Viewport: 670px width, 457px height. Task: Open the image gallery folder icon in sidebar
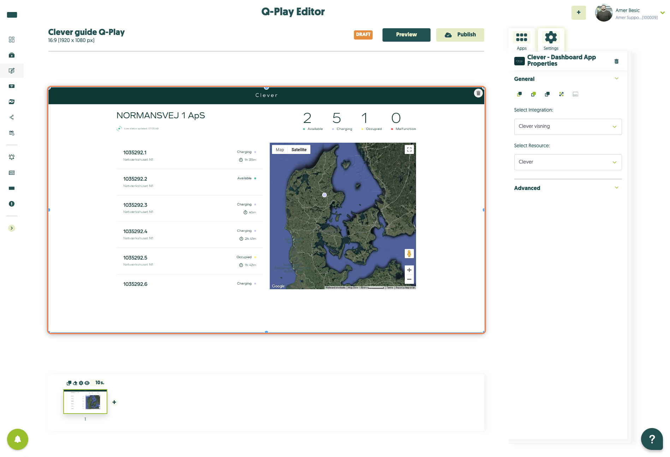12,102
